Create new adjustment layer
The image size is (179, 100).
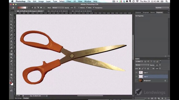point(156,98)
